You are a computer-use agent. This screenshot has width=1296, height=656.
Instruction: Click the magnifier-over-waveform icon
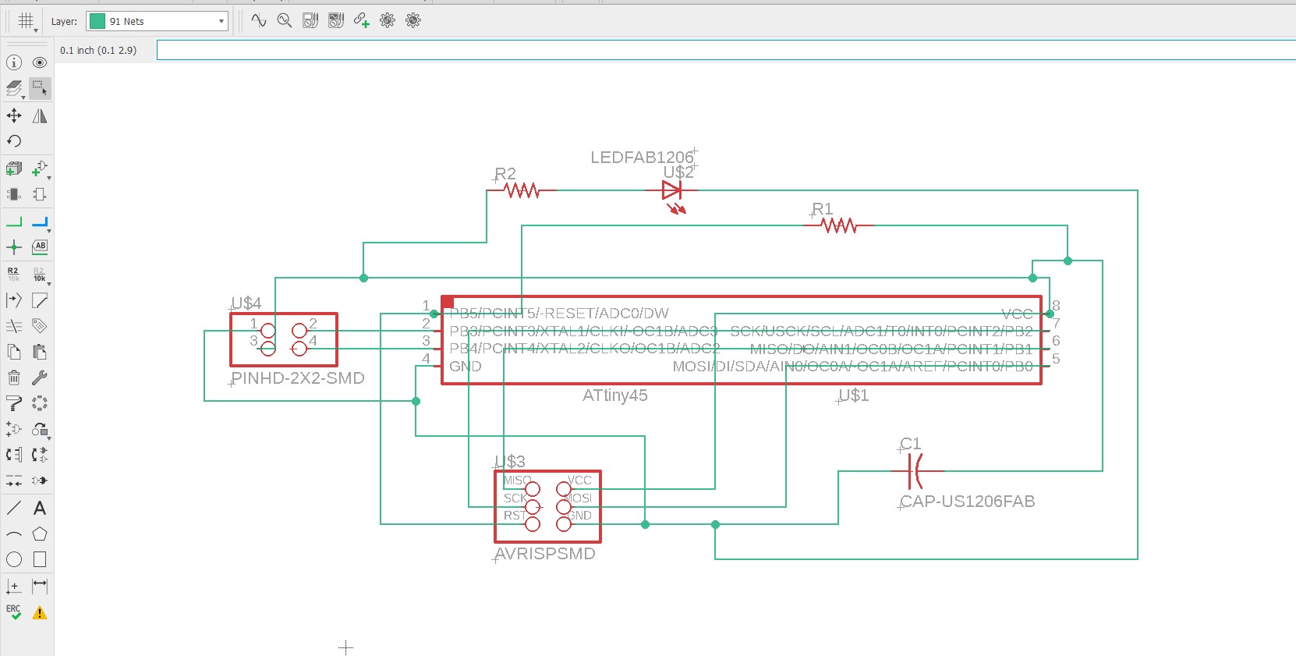point(285,21)
